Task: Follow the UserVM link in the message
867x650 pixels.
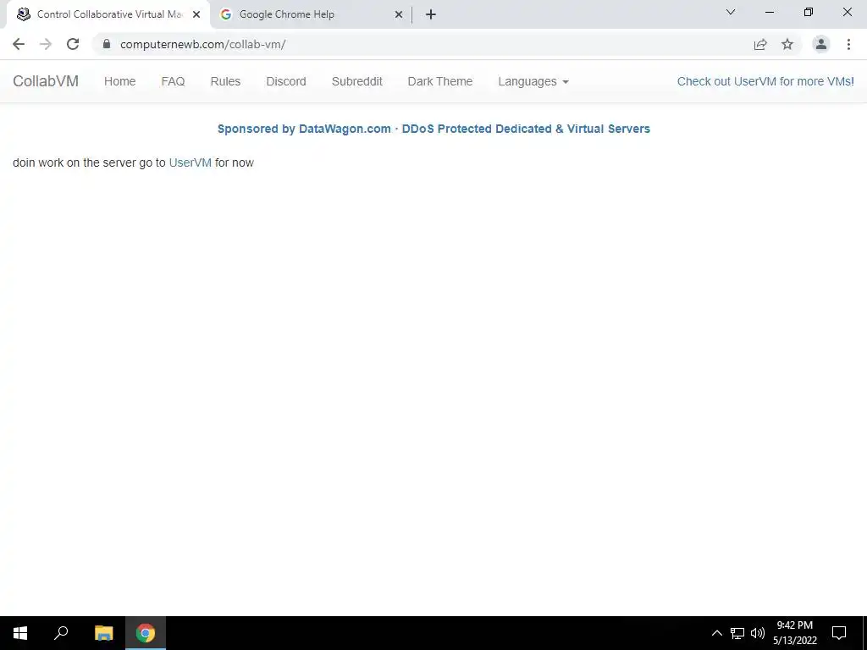Action: pos(191,162)
